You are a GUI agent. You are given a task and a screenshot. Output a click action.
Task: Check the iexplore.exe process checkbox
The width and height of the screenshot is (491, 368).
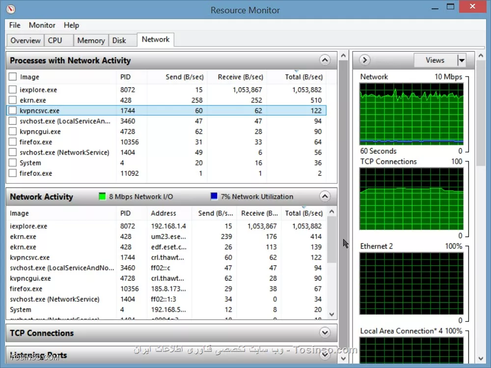click(13, 89)
